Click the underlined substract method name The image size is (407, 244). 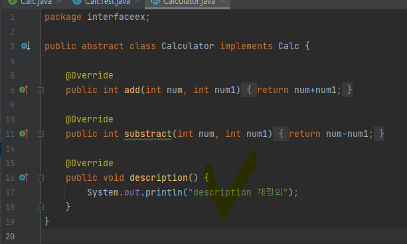click(148, 134)
